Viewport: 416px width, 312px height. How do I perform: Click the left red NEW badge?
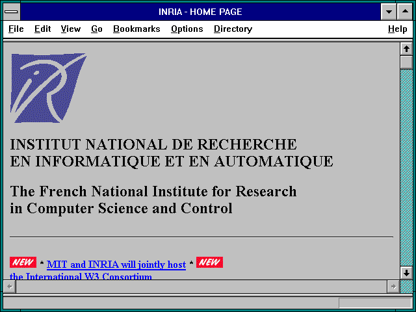(x=23, y=262)
